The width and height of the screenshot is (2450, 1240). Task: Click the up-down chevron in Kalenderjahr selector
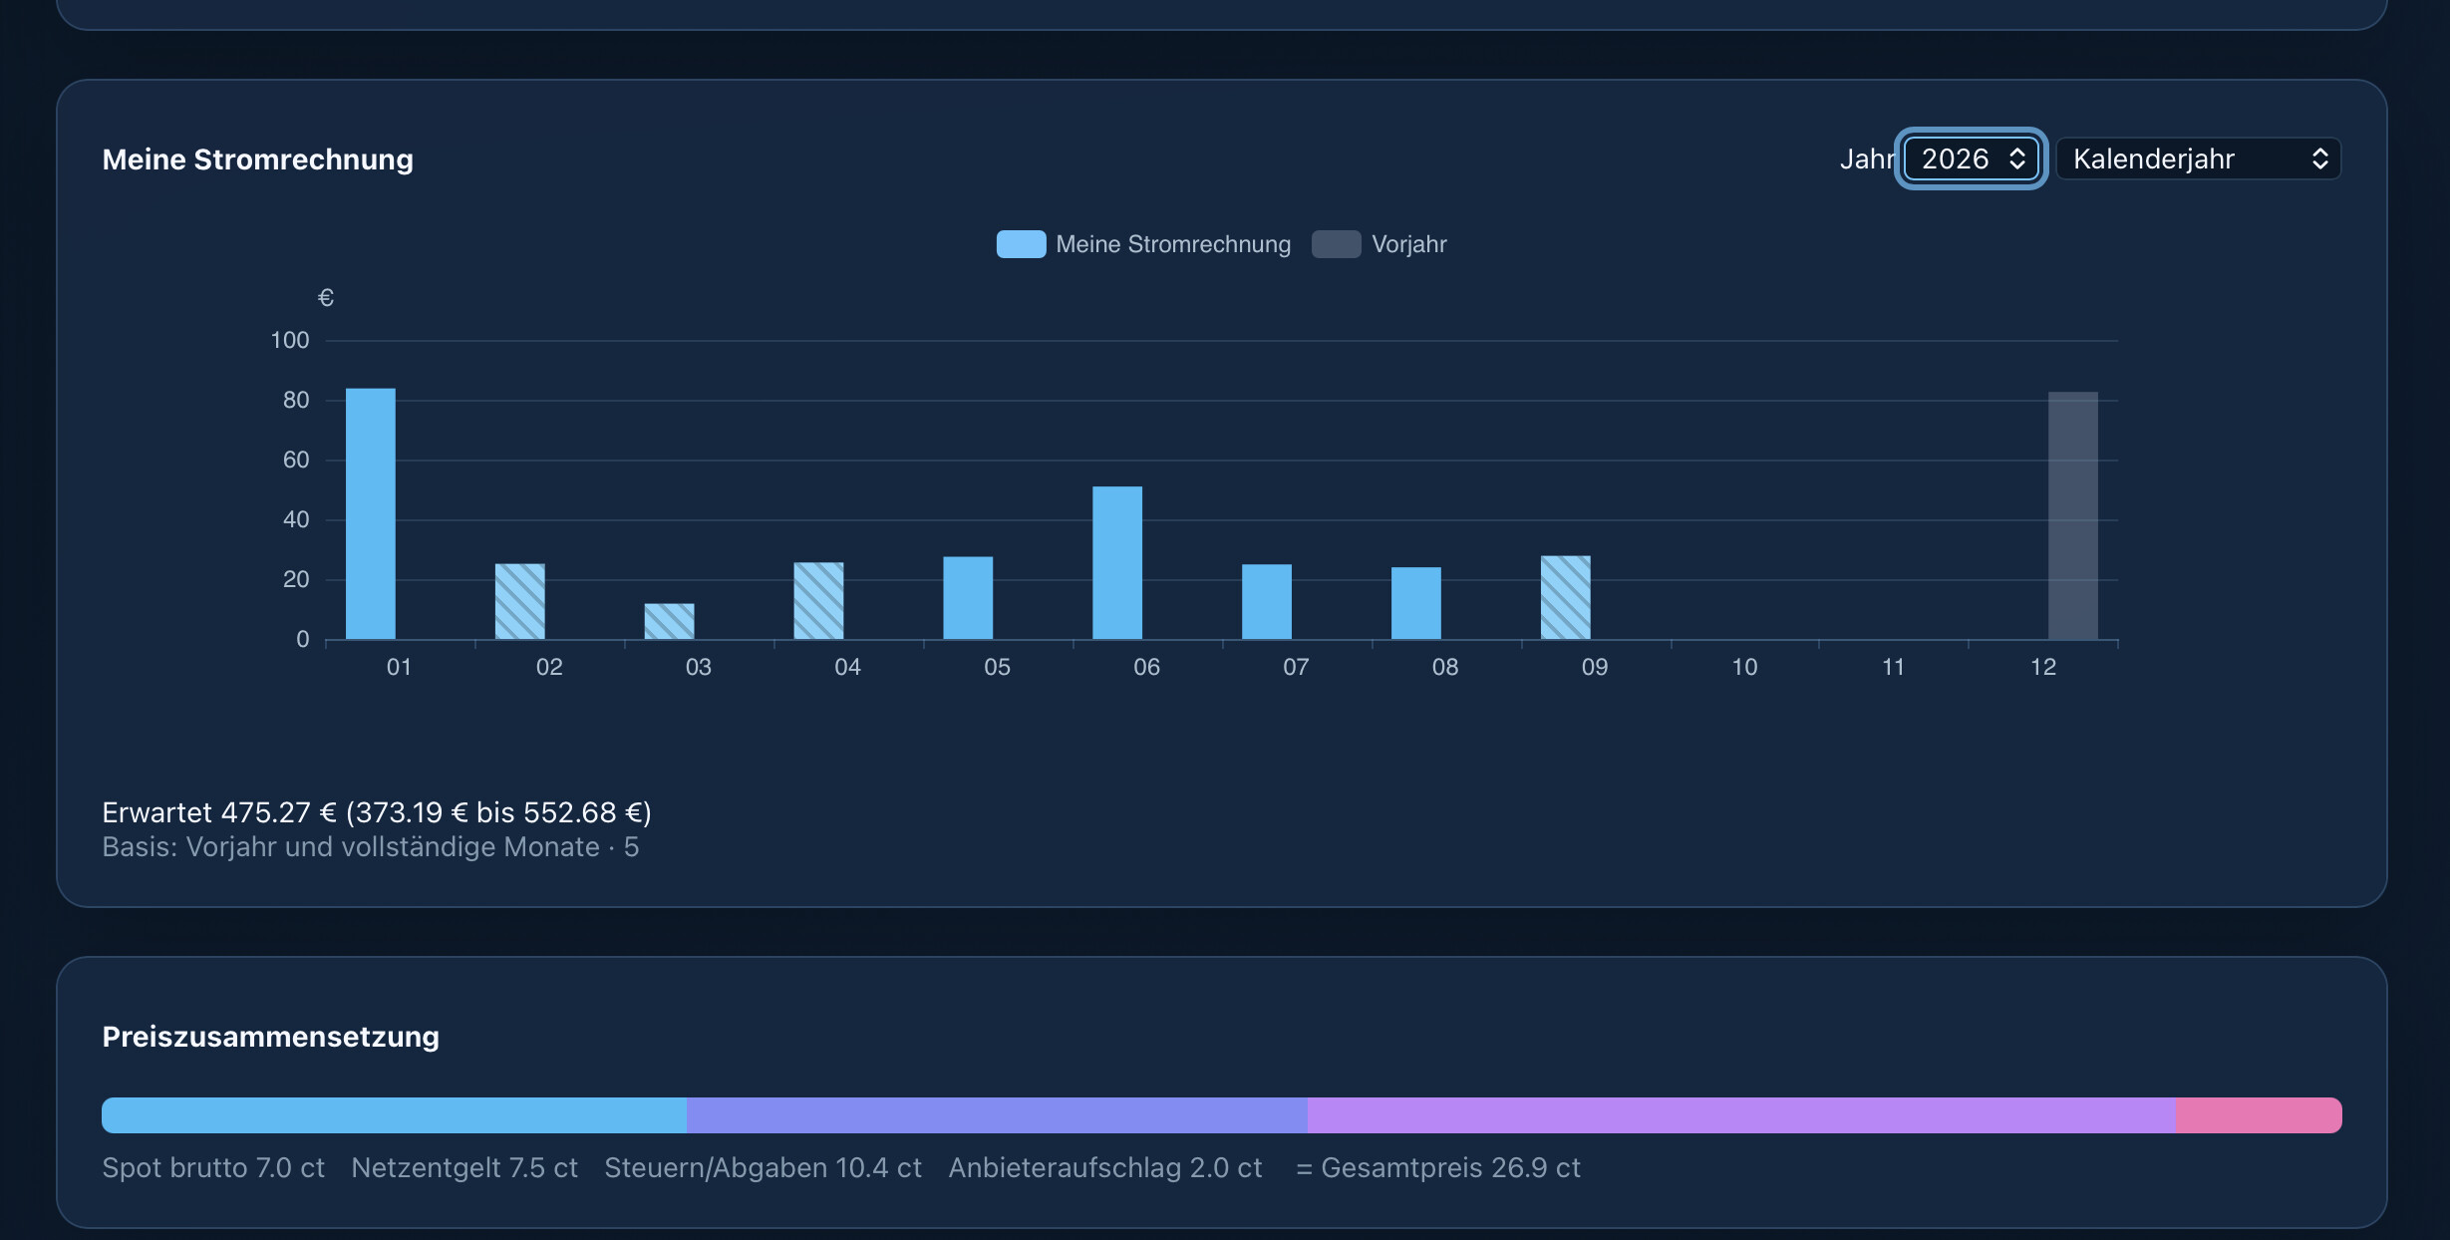coord(2319,158)
